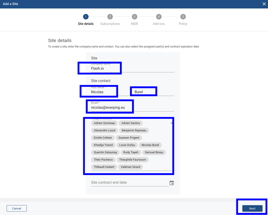This screenshot has width=268, height=215.
Task: Select the Adrien Gonneau user chip
Action: click(x=104, y=123)
